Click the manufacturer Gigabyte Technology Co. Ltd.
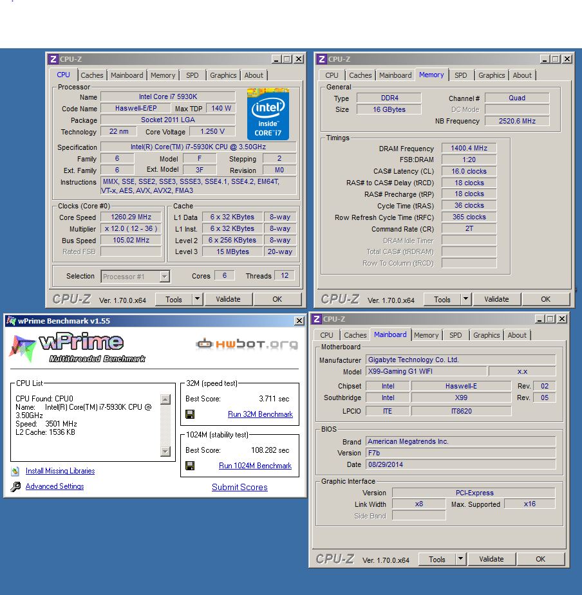The width and height of the screenshot is (582, 595). pos(460,360)
